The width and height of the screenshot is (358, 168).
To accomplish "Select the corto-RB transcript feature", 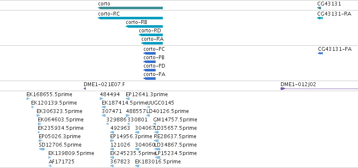I will tap(144, 26).
